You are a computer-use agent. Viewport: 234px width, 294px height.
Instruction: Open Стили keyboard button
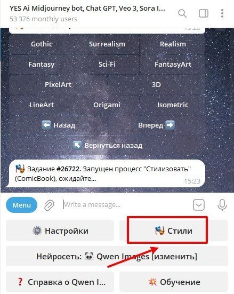[173, 231]
